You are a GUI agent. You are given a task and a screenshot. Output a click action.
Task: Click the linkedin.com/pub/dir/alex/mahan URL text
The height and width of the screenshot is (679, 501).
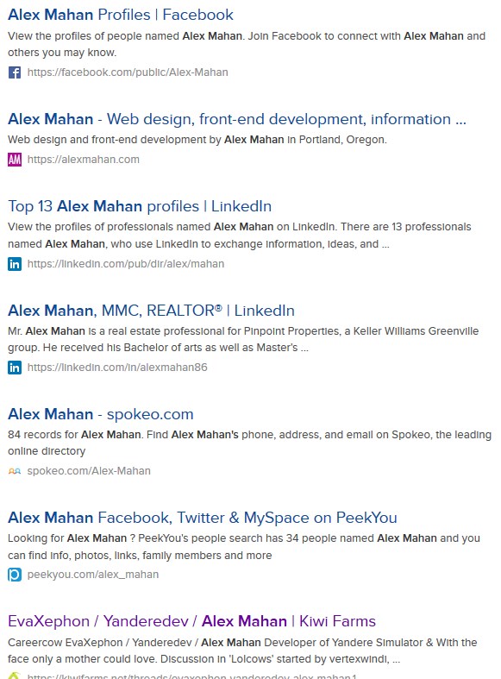[126, 264]
